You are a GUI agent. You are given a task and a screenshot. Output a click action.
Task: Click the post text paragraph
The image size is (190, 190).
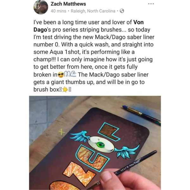94,56
